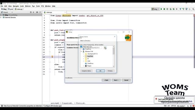Click 'Data Sources Detected' status bar message
The width and height of the screenshot is (195, 110).
pos(33,106)
